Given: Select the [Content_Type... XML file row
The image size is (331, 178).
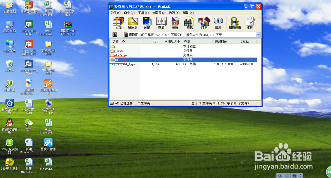Looking at the screenshot, I should (x=183, y=64).
